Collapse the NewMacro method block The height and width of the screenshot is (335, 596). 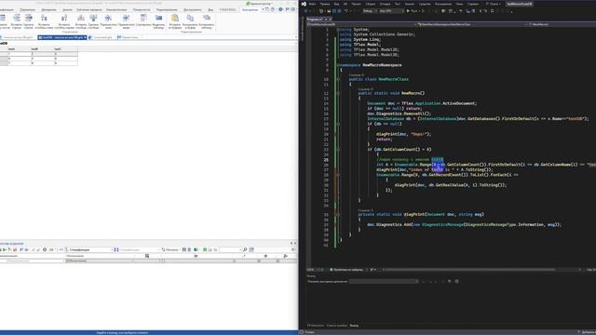338,93
